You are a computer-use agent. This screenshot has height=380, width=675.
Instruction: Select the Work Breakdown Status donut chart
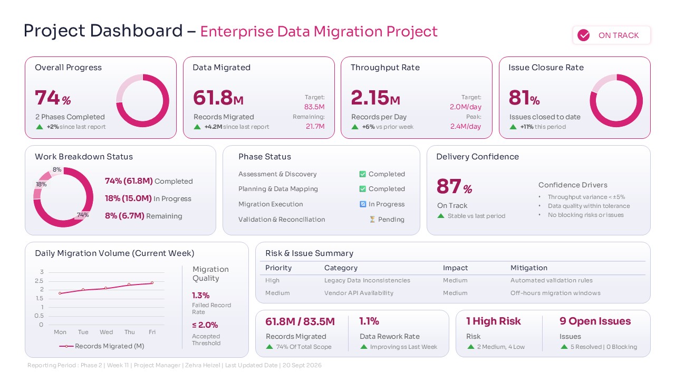[x=63, y=197]
